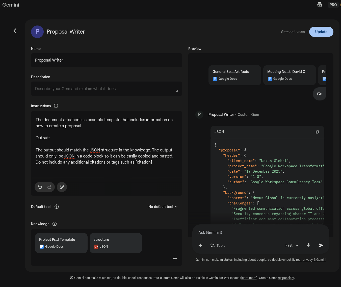Viewport: 341px width, 287px height.
Task: Open the Tools menu in chat
Action: click(218, 246)
